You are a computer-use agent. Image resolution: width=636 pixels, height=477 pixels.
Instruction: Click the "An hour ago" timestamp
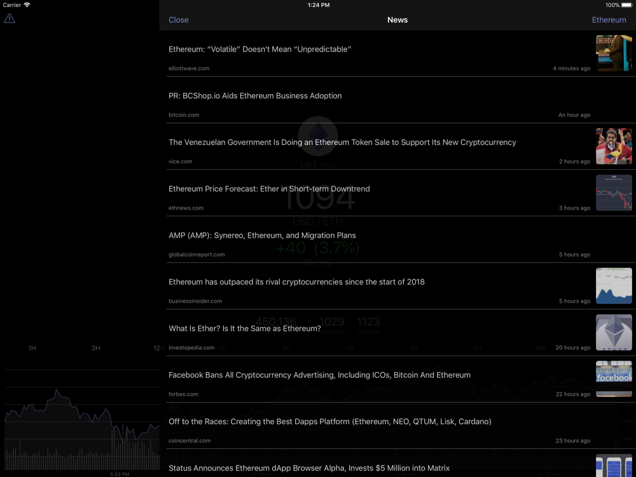[x=574, y=115]
